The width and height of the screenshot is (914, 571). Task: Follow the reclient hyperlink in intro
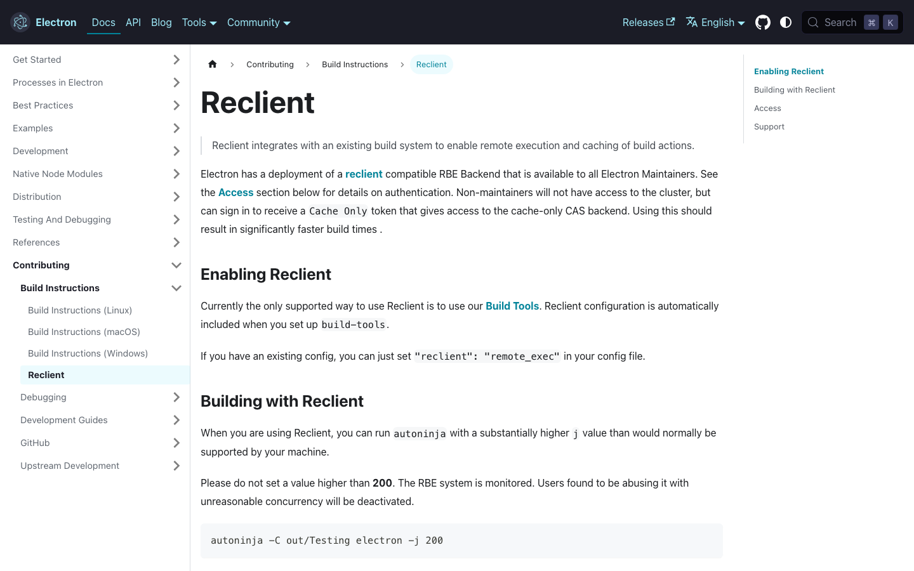364,174
